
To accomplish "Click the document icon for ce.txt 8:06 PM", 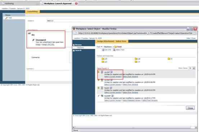I will (102, 80).
